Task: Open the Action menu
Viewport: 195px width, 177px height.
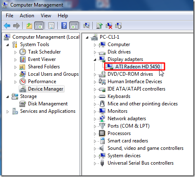Action: pos(27,16)
